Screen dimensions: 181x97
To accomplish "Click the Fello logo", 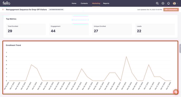I will pos(6,3).
